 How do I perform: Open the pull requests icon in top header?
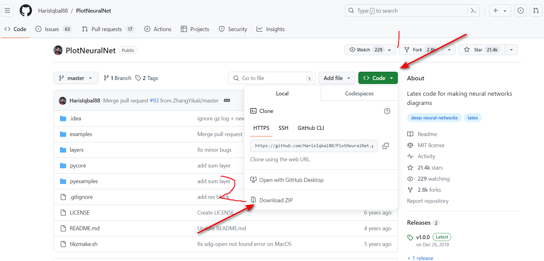click(536, 10)
